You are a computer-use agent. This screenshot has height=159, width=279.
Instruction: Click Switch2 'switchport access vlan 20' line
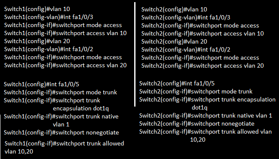[x=202, y=66]
